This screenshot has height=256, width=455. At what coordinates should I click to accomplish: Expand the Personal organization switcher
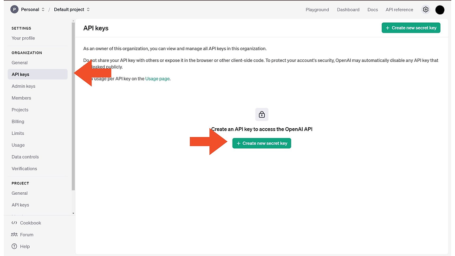[x=43, y=10]
